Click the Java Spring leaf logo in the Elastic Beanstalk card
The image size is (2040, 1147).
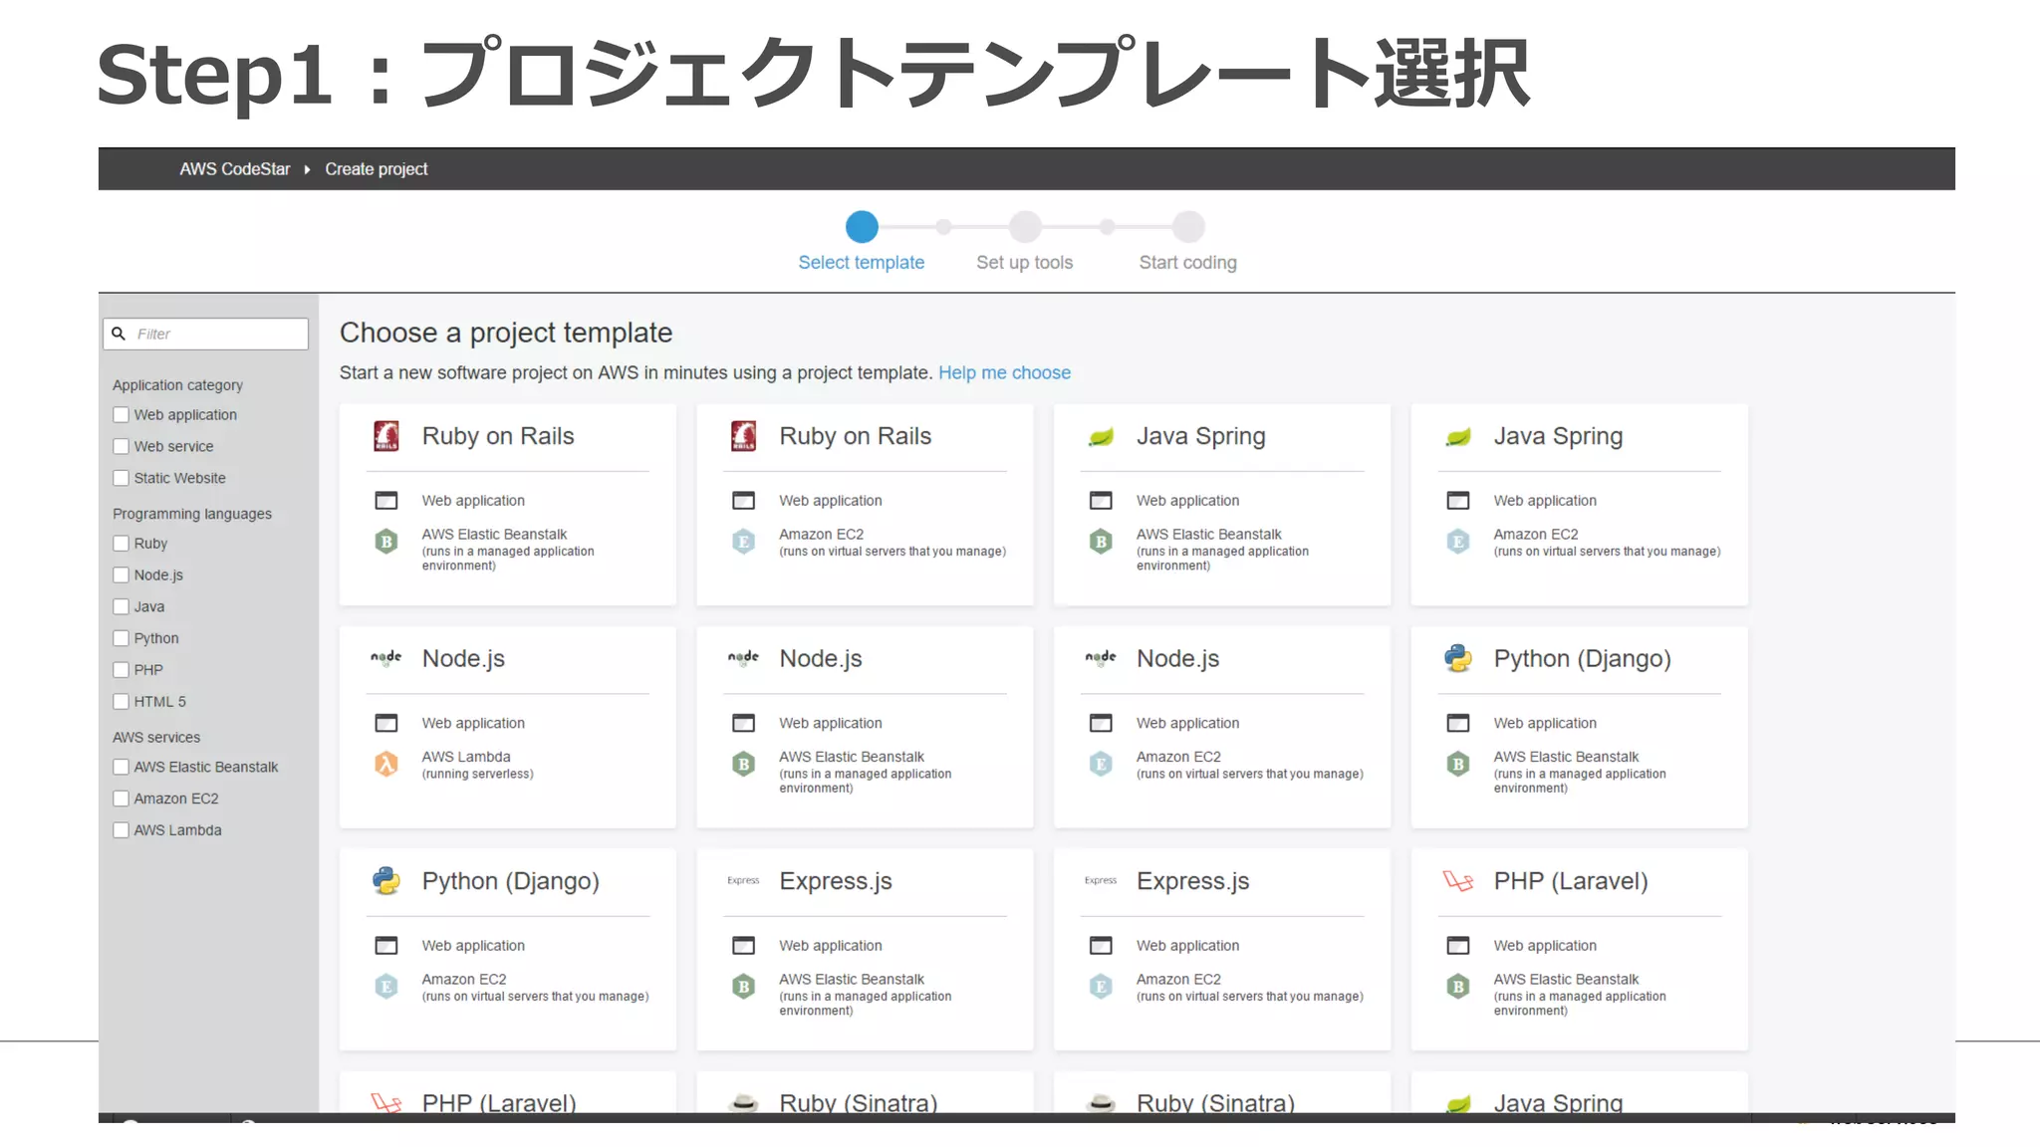click(x=1101, y=437)
